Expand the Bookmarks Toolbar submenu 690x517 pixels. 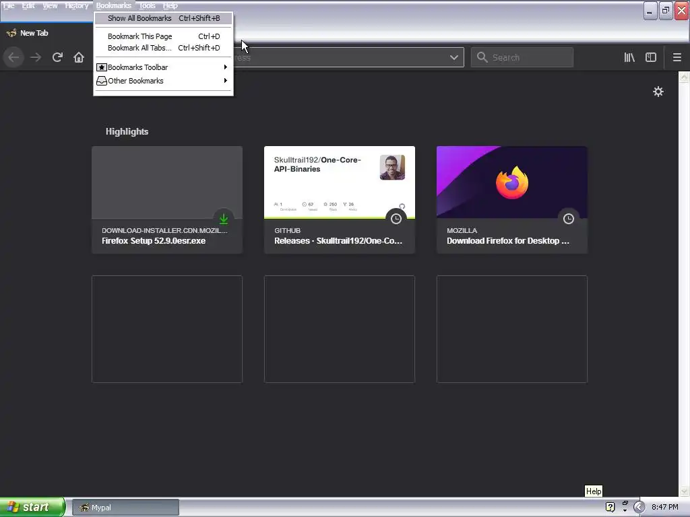coord(225,67)
